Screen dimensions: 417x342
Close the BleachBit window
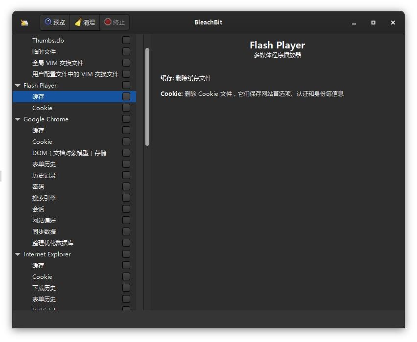[393, 23]
